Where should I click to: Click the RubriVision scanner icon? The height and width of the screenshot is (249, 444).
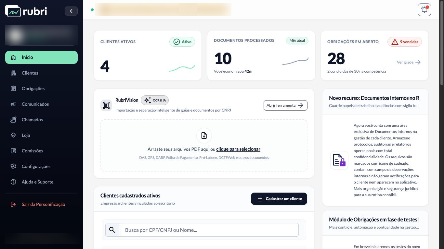[x=106, y=105]
